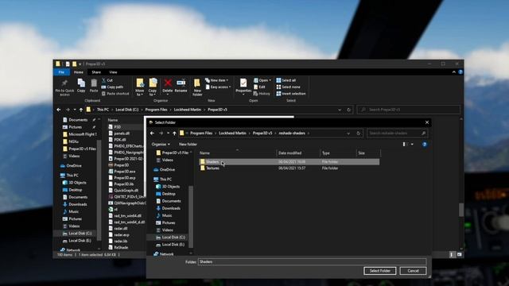Click Program Files in Explorer breadcrumb

(x=156, y=110)
